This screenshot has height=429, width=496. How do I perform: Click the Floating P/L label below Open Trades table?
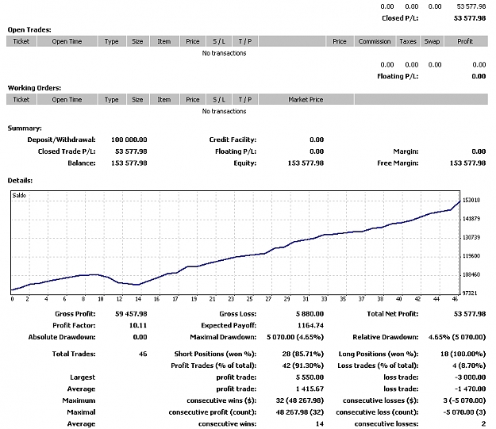[x=398, y=76]
